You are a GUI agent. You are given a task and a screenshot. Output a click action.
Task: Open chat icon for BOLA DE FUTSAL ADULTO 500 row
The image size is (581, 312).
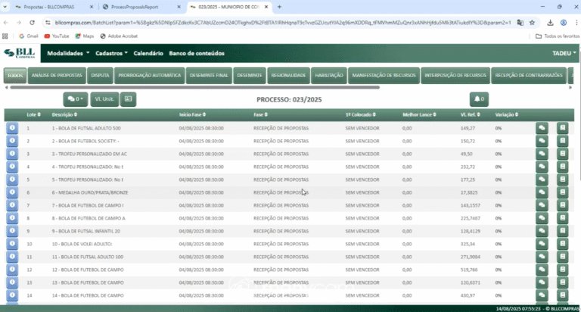pos(542,128)
